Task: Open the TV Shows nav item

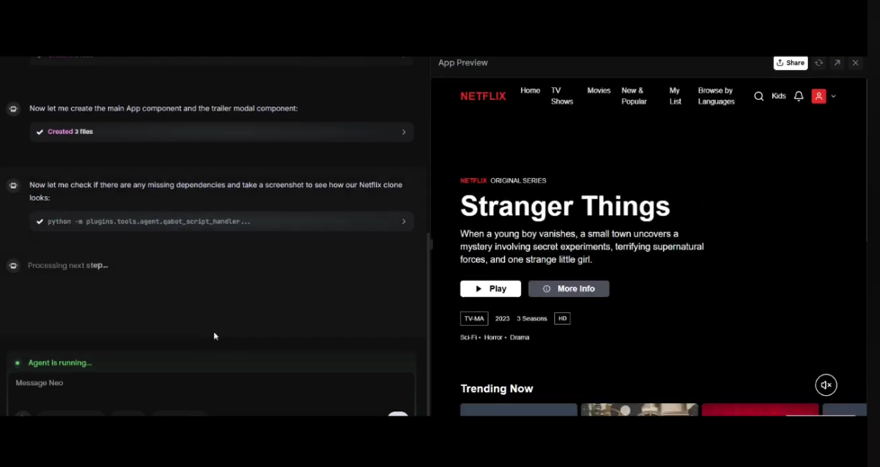Action: (561, 96)
